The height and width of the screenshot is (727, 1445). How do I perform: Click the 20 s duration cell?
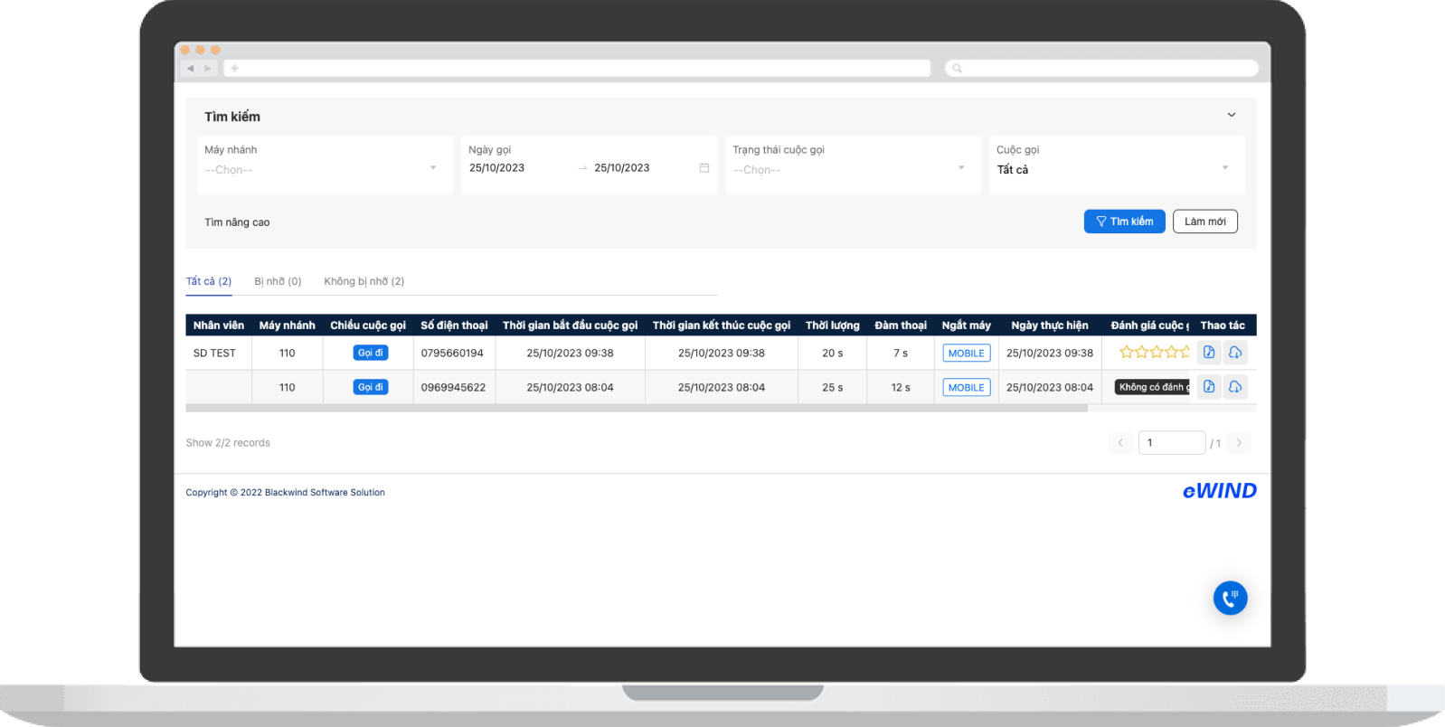(x=833, y=354)
